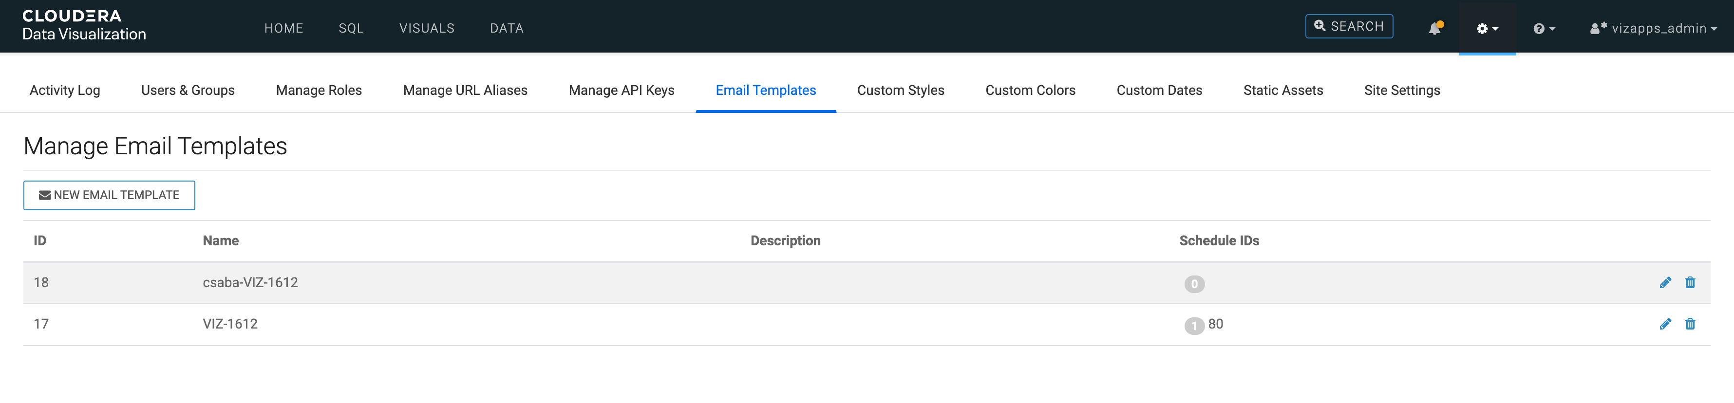The image size is (1734, 403).
Task: Open schedule ID 80 link
Action: [x=1215, y=324]
